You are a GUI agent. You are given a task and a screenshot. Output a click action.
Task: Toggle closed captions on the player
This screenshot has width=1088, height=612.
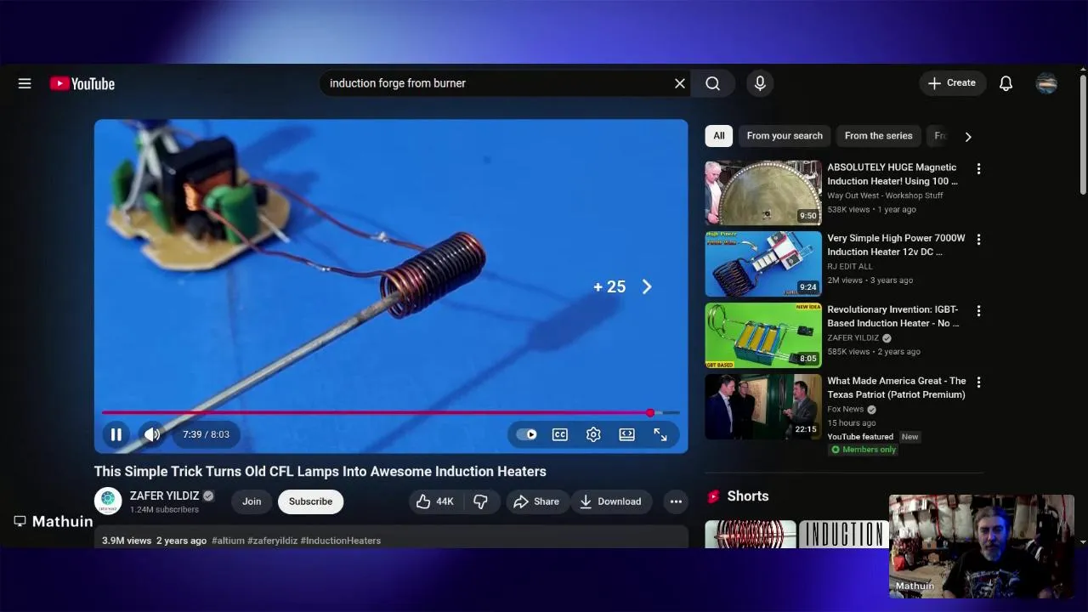tap(560, 434)
